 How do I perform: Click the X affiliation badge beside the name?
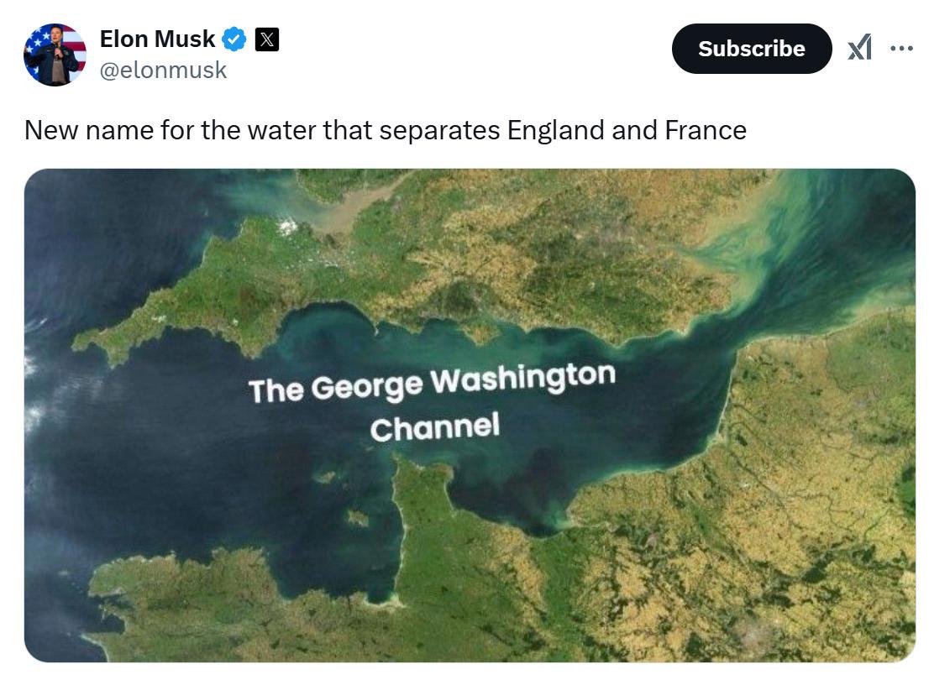(266, 39)
